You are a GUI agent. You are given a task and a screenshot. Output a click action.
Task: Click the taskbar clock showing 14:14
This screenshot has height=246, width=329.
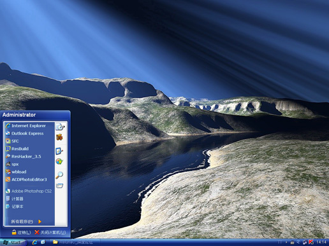(321, 242)
